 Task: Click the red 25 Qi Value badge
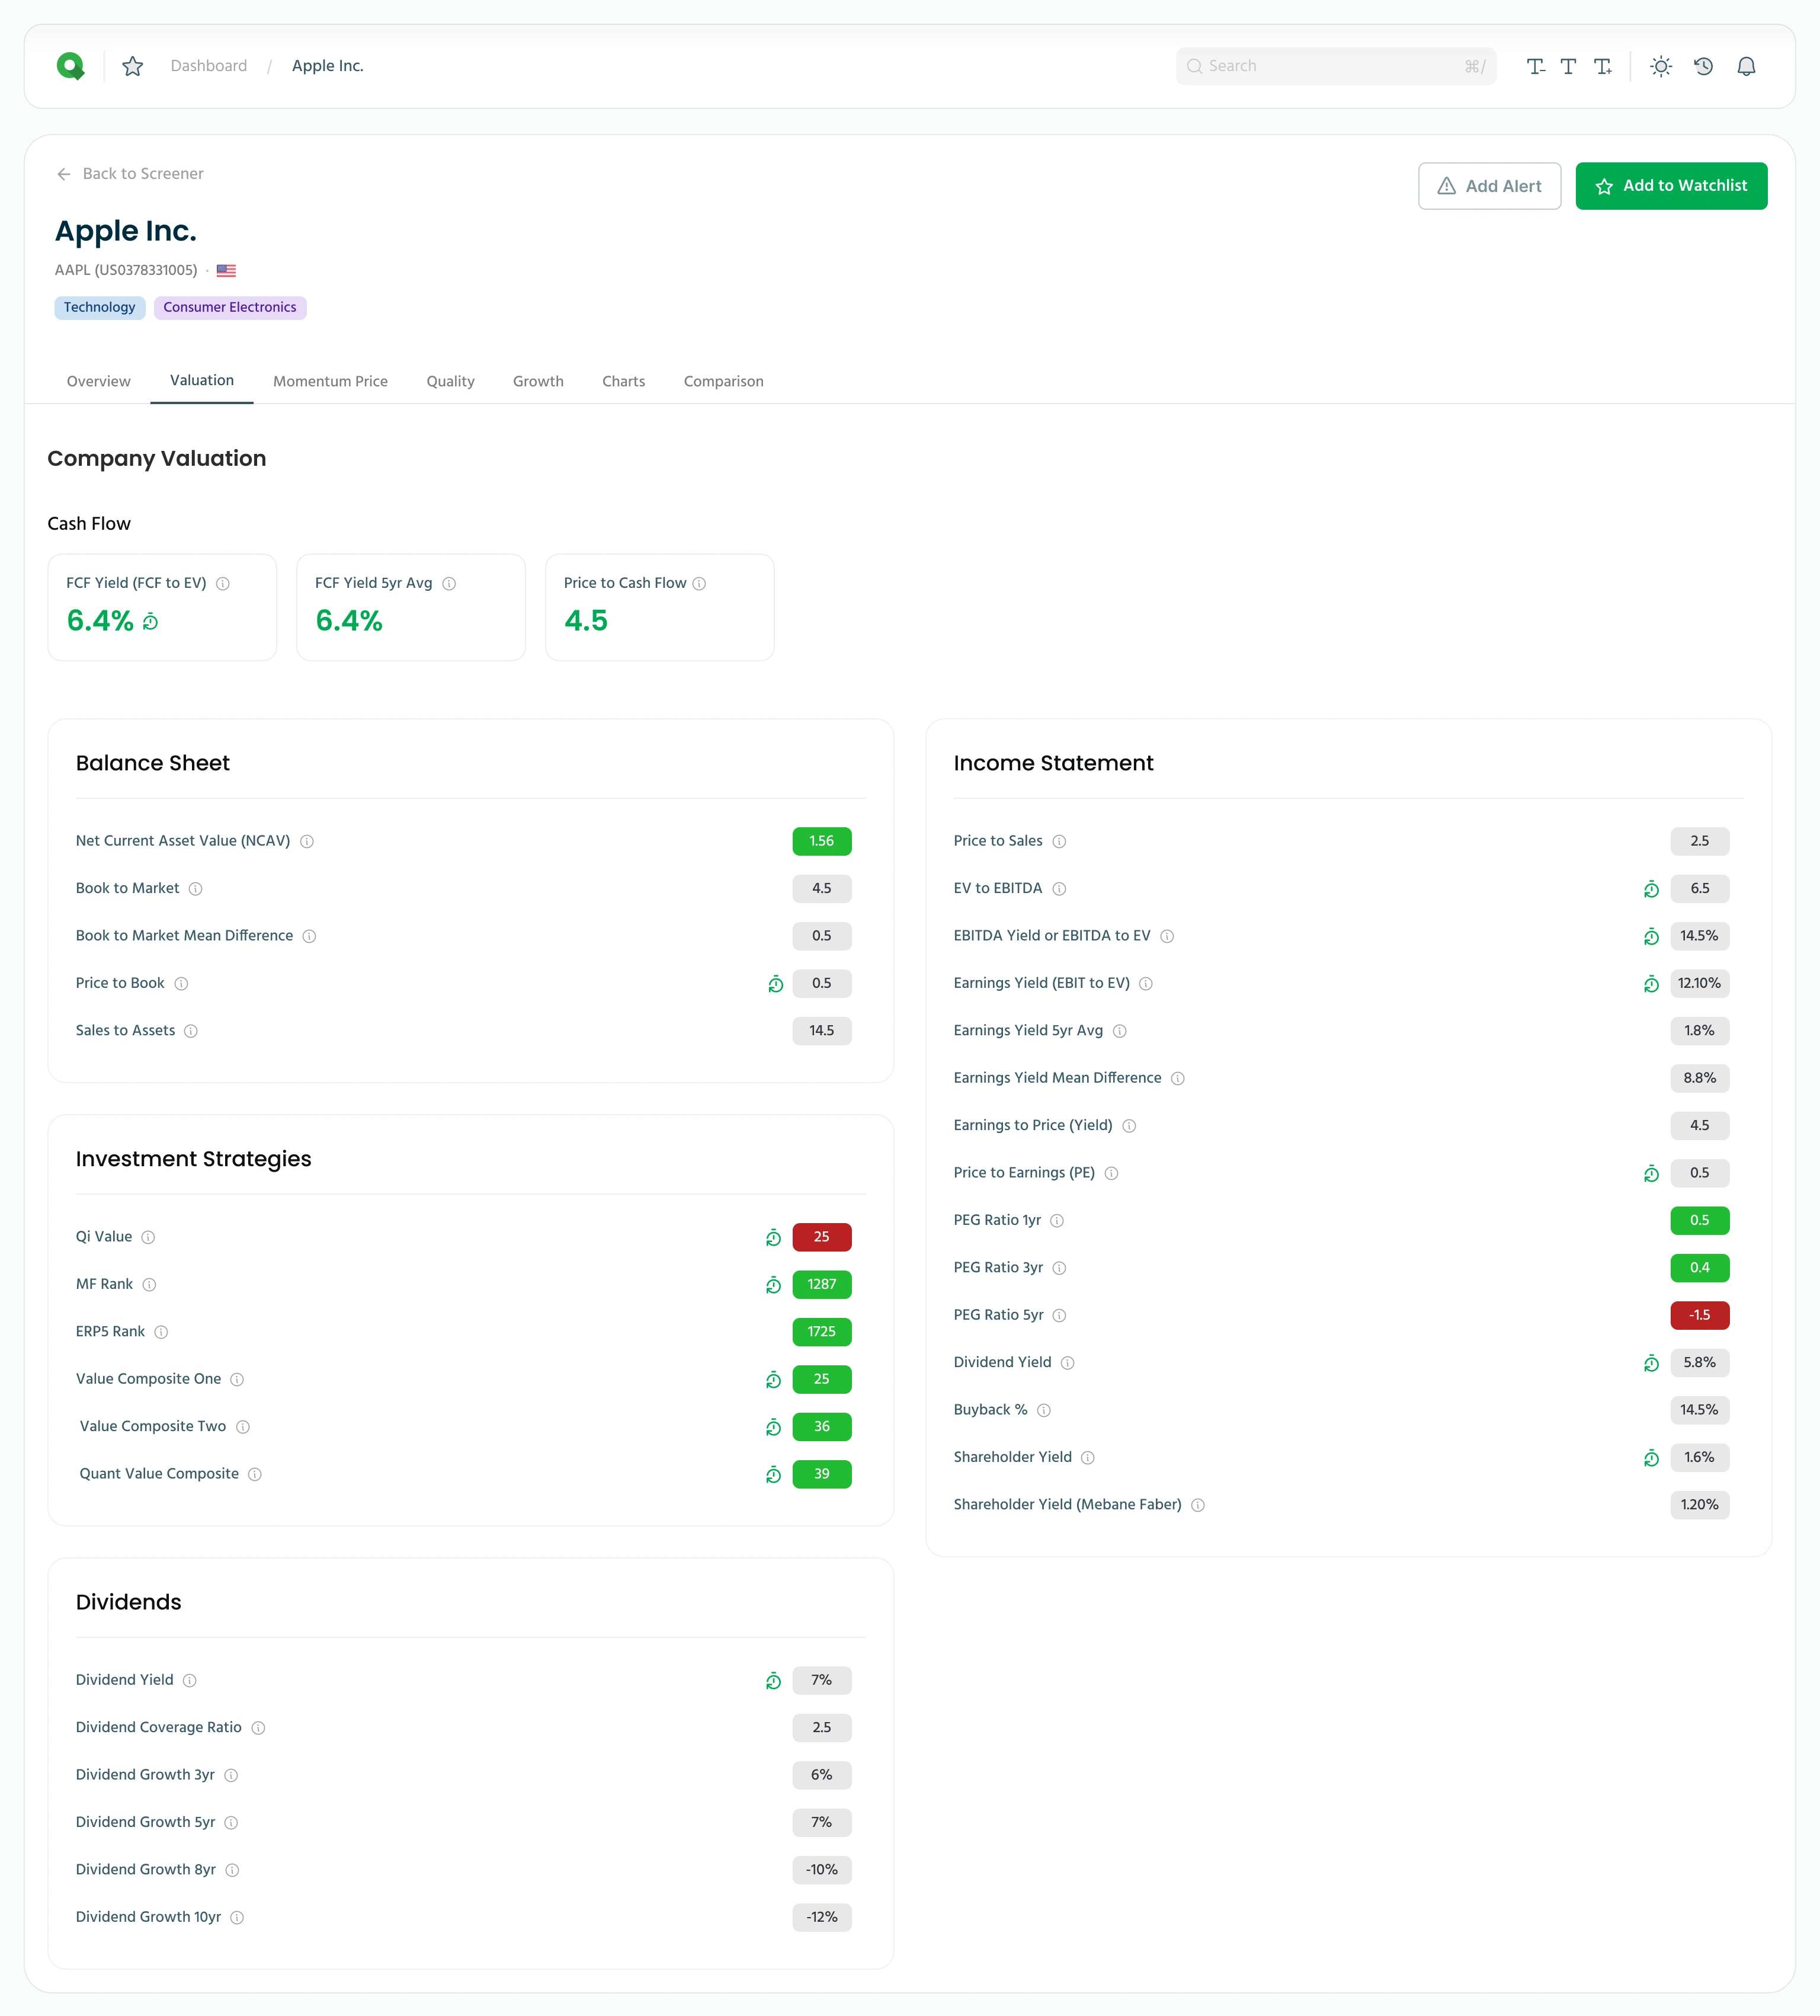tap(821, 1238)
